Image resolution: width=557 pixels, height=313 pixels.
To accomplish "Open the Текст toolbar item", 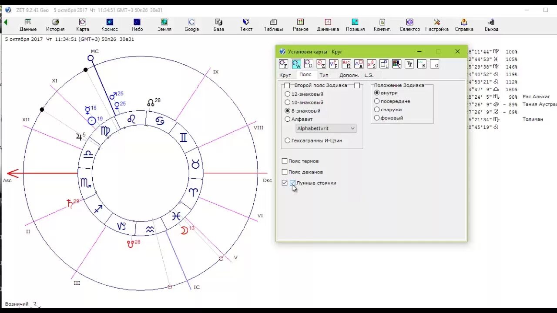I will pos(246,25).
